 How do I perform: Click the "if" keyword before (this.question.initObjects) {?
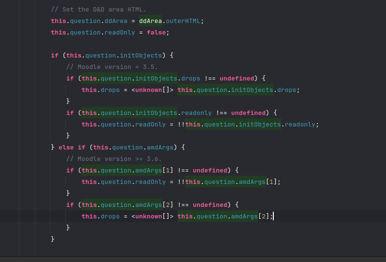tap(55, 56)
